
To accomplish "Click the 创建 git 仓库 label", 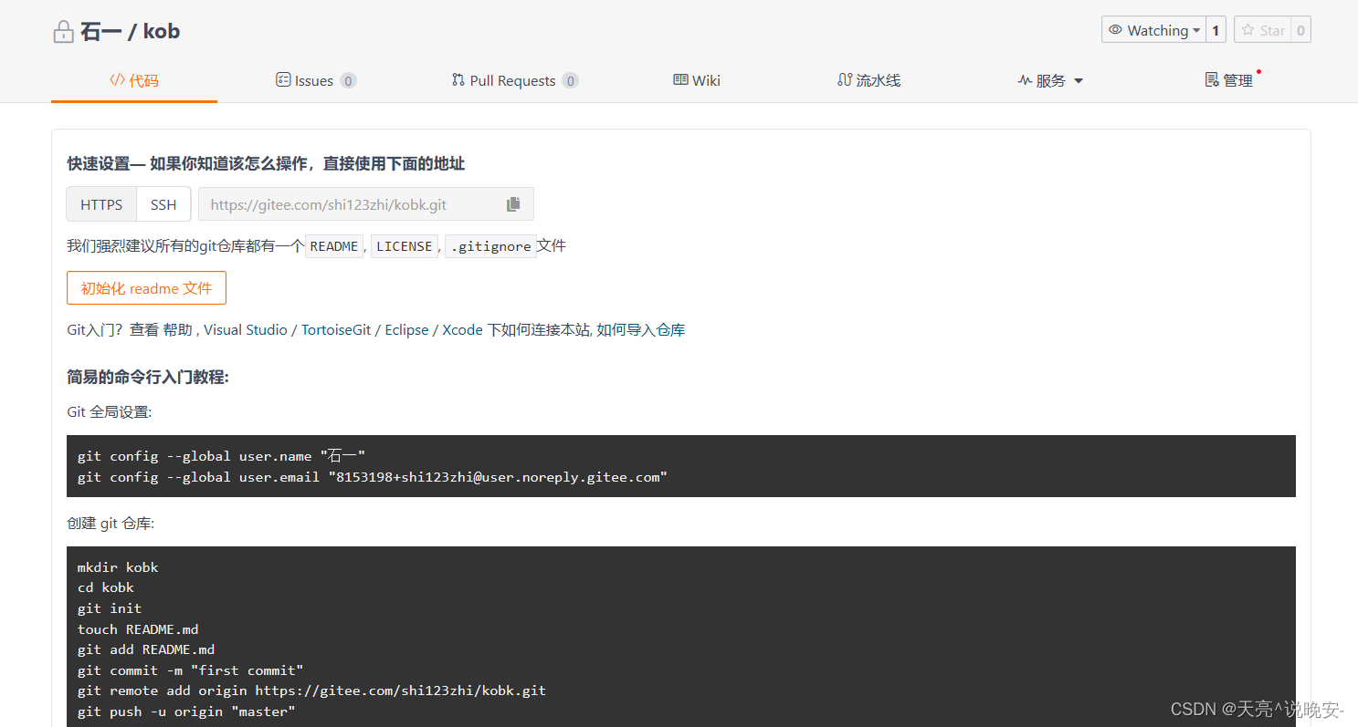I will click(111, 524).
